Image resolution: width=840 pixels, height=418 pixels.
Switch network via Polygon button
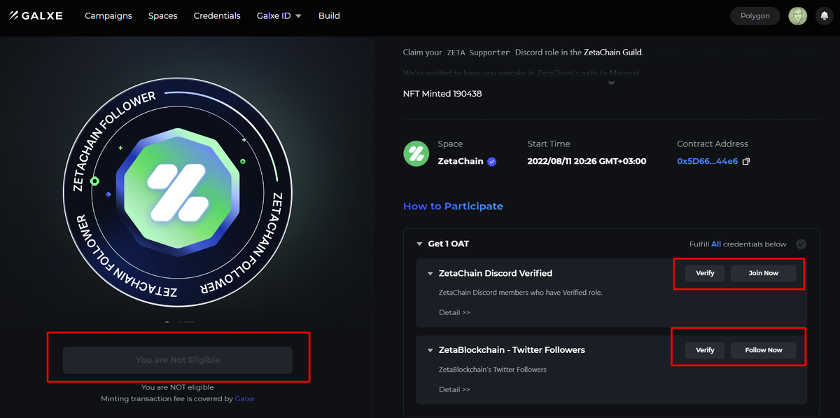pos(755,15)
